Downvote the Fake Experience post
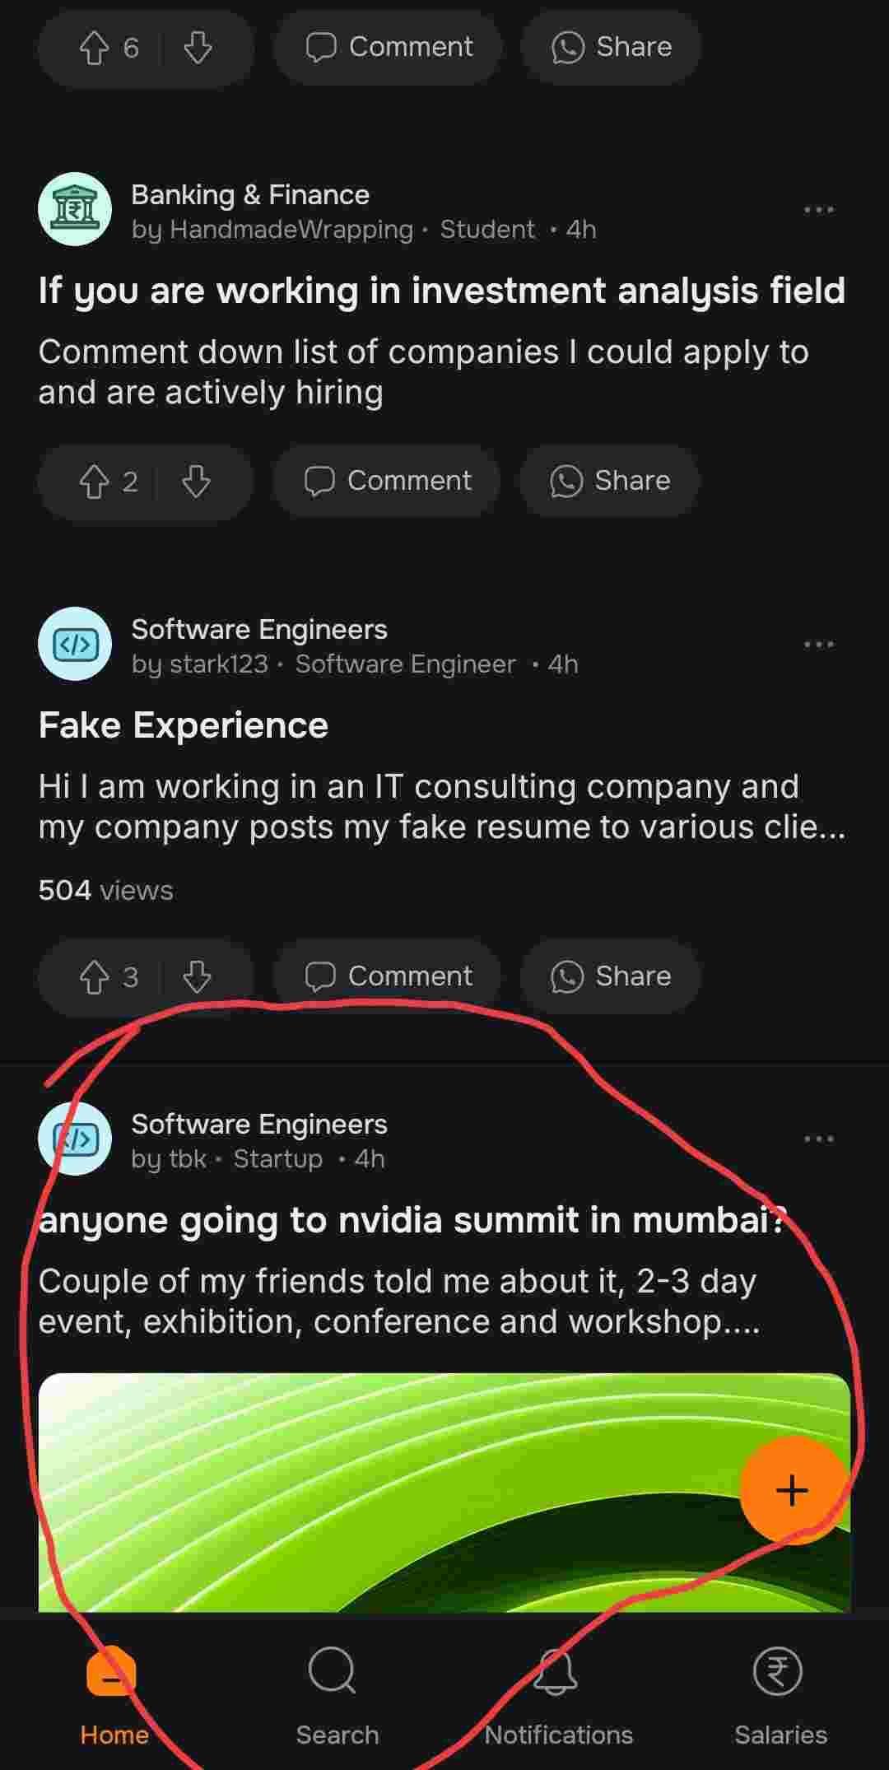This screenshot has height=1770, width=889. [x=198, y=977]
